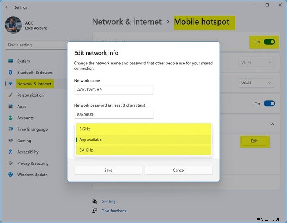Viewport: 287px width, 223px height.
Task: Click the Local Account label
Action: tap(36, 28)
